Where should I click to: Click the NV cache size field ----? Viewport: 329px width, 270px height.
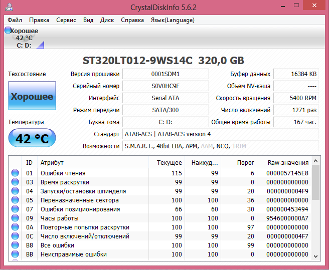[x=296, y=86]
